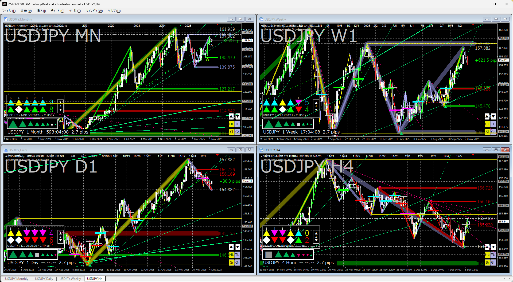Click the magenta down triangle in Weekly signal panel
Screen dimensions: 513x282
coord(298,102)
